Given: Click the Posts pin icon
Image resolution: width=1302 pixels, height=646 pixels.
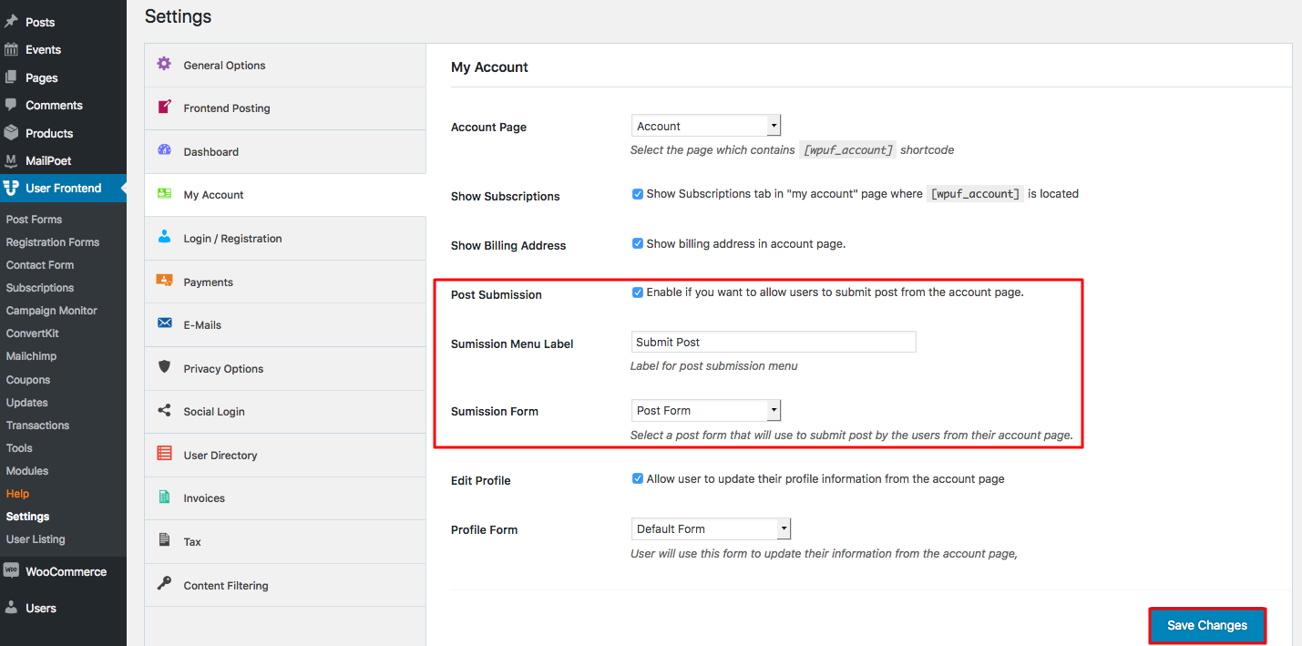Looking at the screenshot, I should 11,21.
